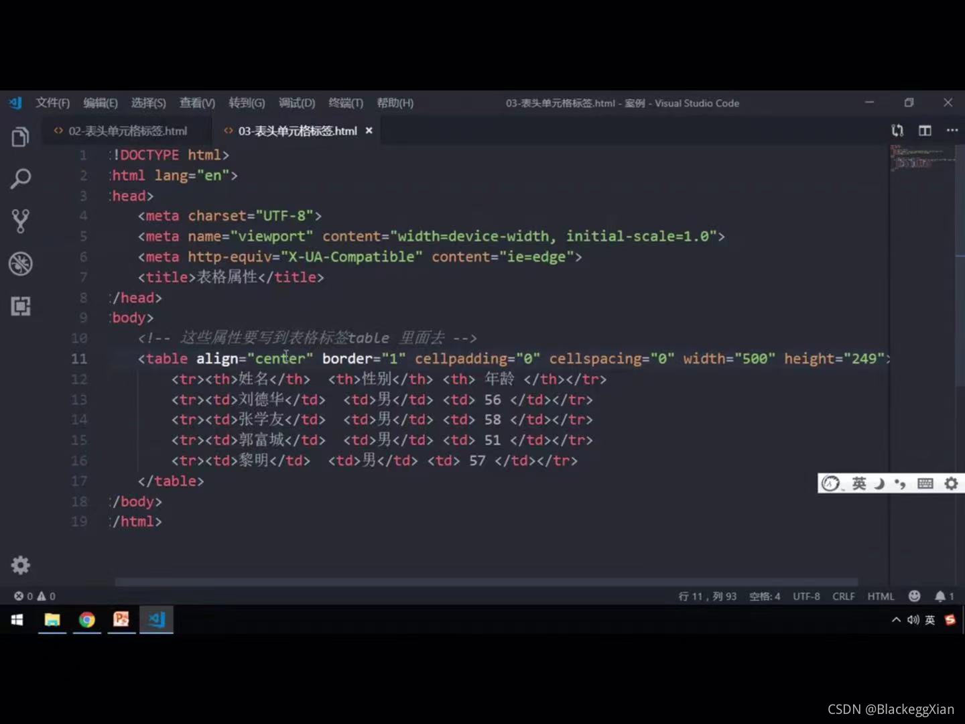The width and height of the screenshot is (965, 724).
Task: Open File Explorer from taskbar
Action: click(52, 619)
